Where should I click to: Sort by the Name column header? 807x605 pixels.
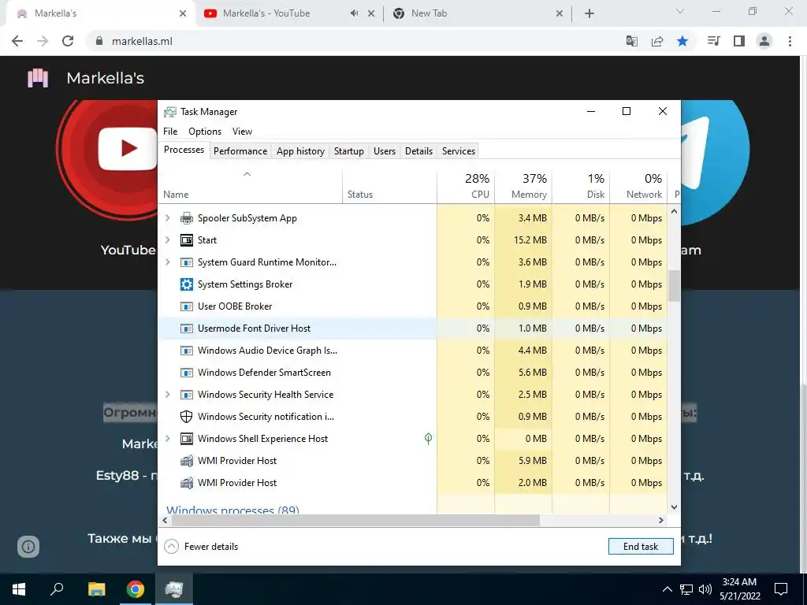pyautogui.click(x=250, y=186)
